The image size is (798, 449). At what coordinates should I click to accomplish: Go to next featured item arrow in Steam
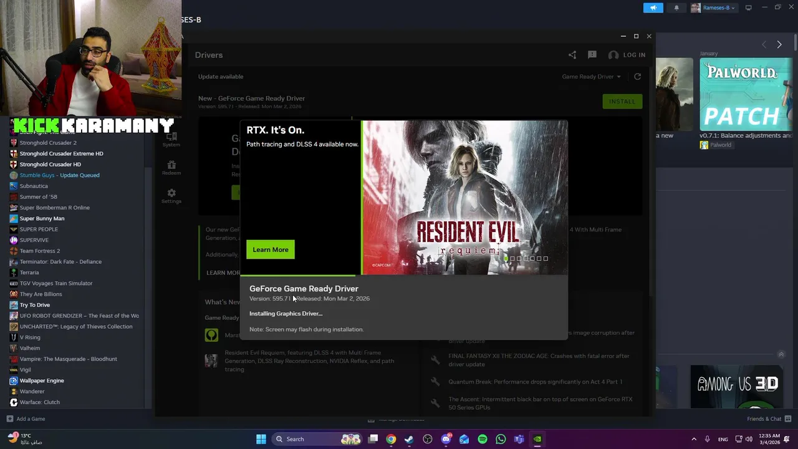pos(779,44)
